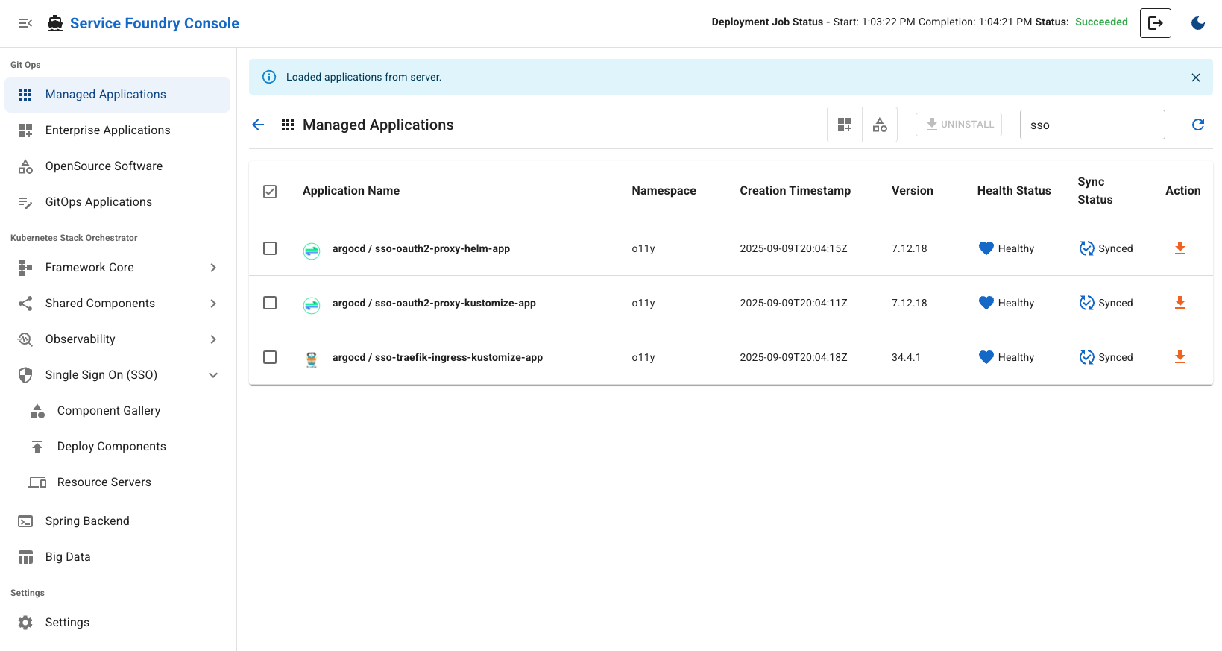Open OpenSource Software in sidebar
Image resolution: width=1222 pixels, height=651 pixels.
[x=117, y=166]
